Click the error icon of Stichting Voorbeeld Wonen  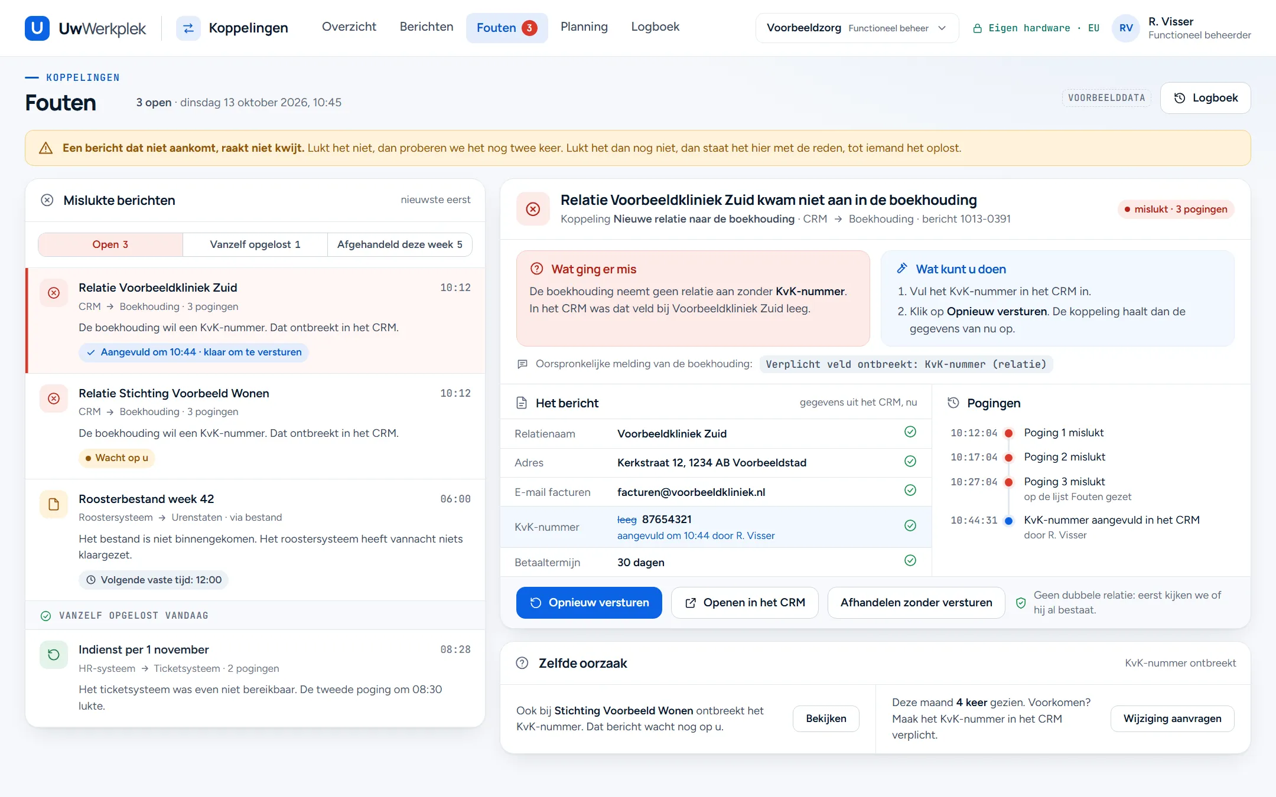point(54,398)
